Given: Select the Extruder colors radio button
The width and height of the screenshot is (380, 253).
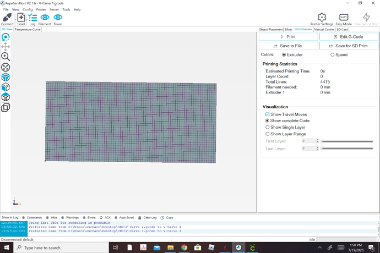Looking at the screenshot, I should click(x=284, y=54).
